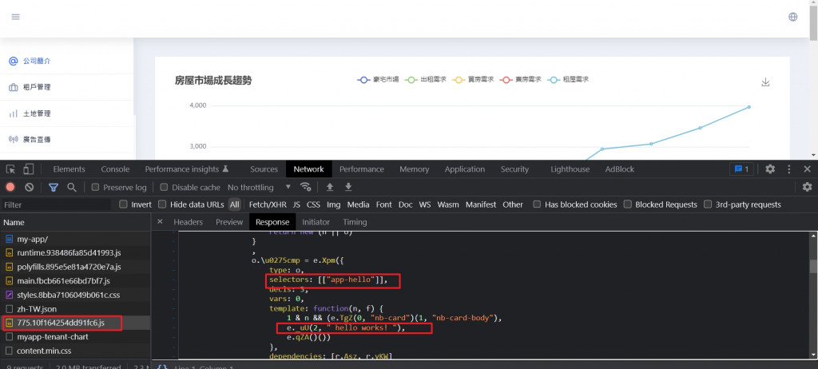Toggle the 出租需求 legend series

(426, 79)
